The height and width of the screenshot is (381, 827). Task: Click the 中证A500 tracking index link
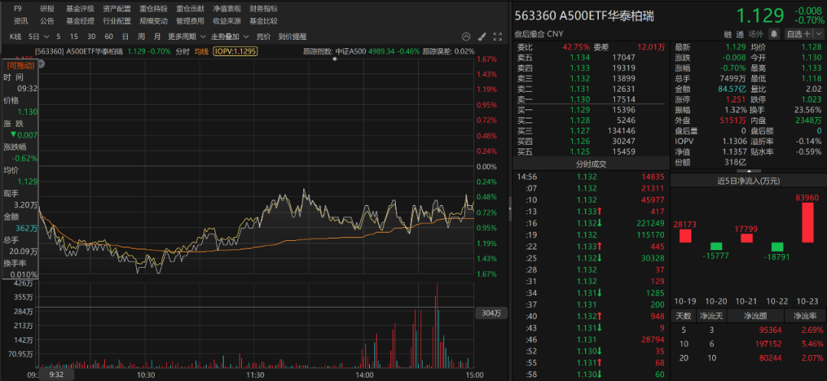pos(351,52)
